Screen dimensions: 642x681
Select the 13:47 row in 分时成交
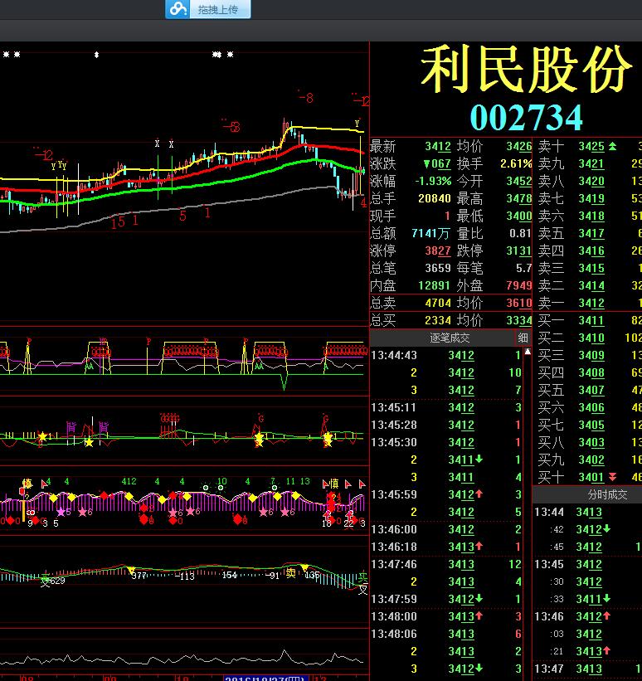pyautogui.click(x=588, y=669)
